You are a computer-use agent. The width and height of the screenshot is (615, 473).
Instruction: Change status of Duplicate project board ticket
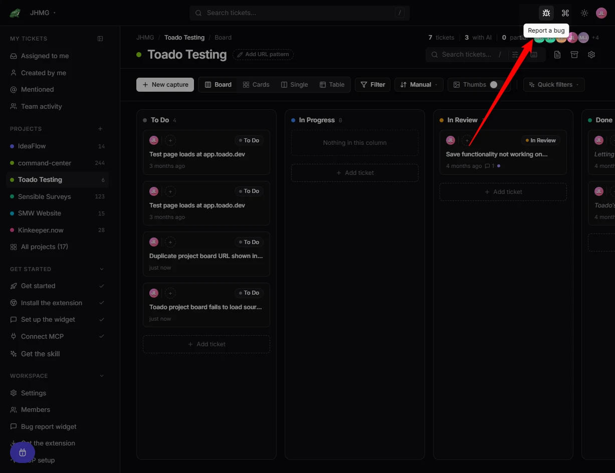pyautogui.click(x=249, y=242)
